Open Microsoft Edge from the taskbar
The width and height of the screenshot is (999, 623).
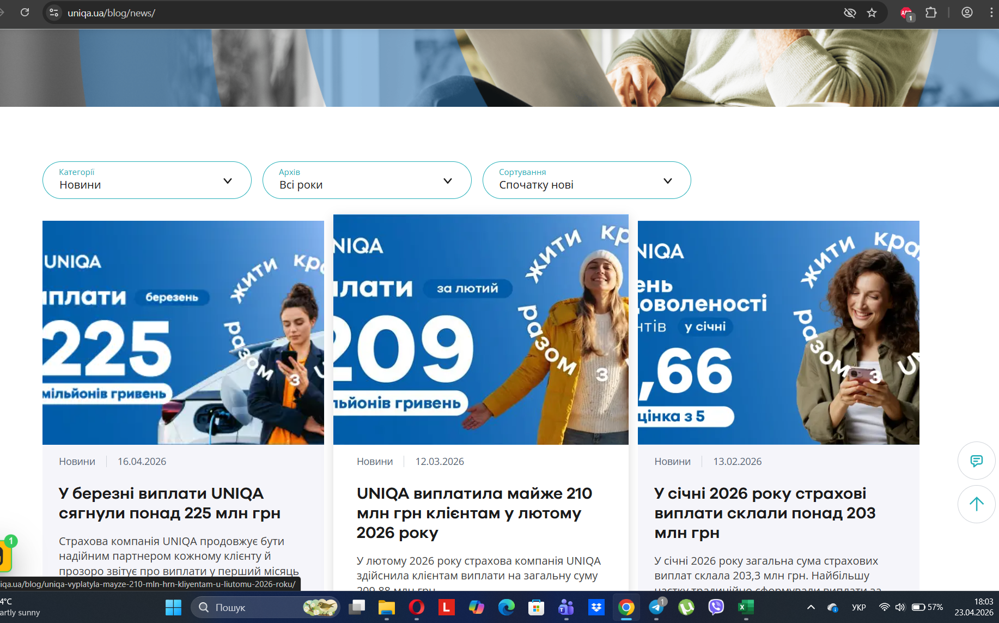click(x=507, y=607)
